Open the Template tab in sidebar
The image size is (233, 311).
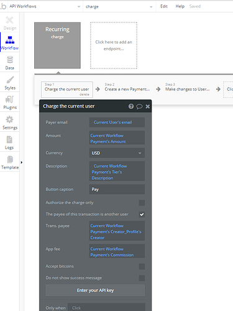point(9,162)
